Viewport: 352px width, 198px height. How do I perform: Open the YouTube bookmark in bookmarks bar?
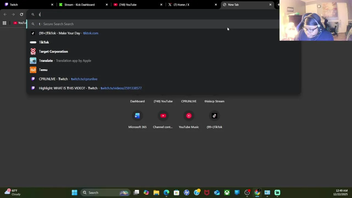[20, 23]
